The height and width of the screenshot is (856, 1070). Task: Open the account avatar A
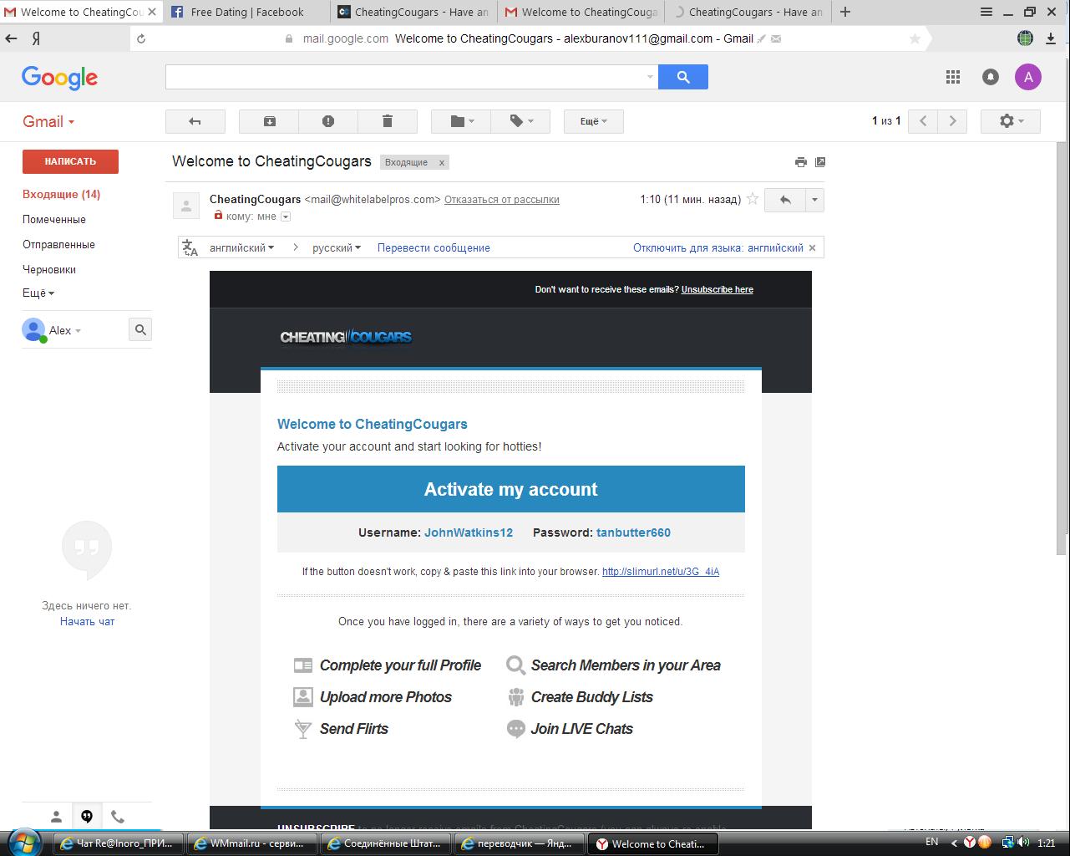[x=1028, y=77]
